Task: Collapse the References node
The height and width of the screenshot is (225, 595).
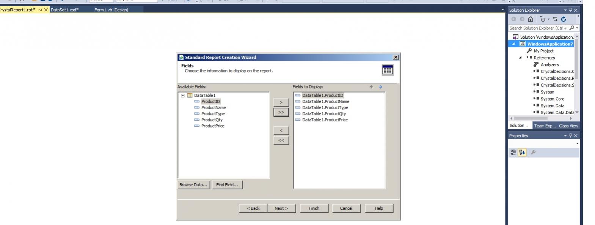Action: click(x=520, y=58)
